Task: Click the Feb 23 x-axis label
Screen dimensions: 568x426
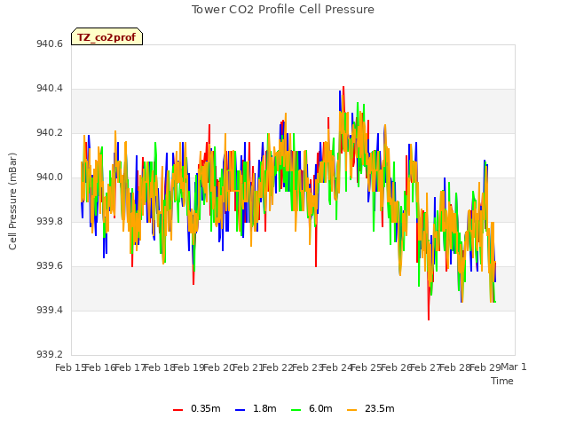Action: [x=307, y=367]
